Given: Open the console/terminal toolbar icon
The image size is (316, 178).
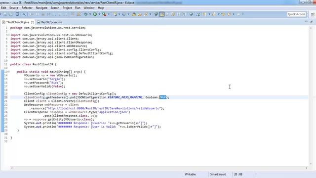Looking at the screenshot, I should pos(18,14).
